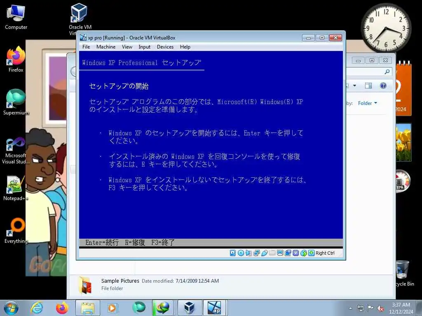422x316 pixels.
Task: Open the network adapters indicator in VirtualBox
Action: (x=256, y=253)
